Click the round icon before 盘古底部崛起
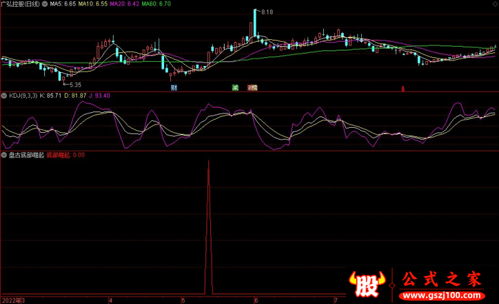The image size is (499, 304). click(4, 155)
